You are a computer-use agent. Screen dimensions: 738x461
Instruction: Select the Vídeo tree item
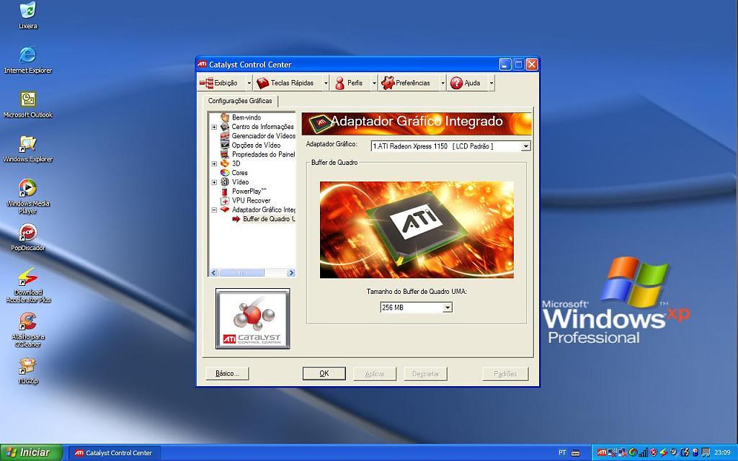pyautogui.click(x=240, y=182)
